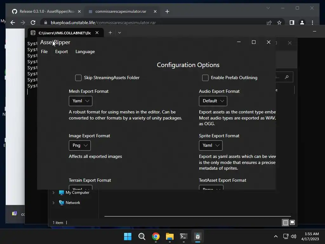Open the terminal profile dropdown arrow
The width and height of the screenshot is (325, 244).
(120, 33)
